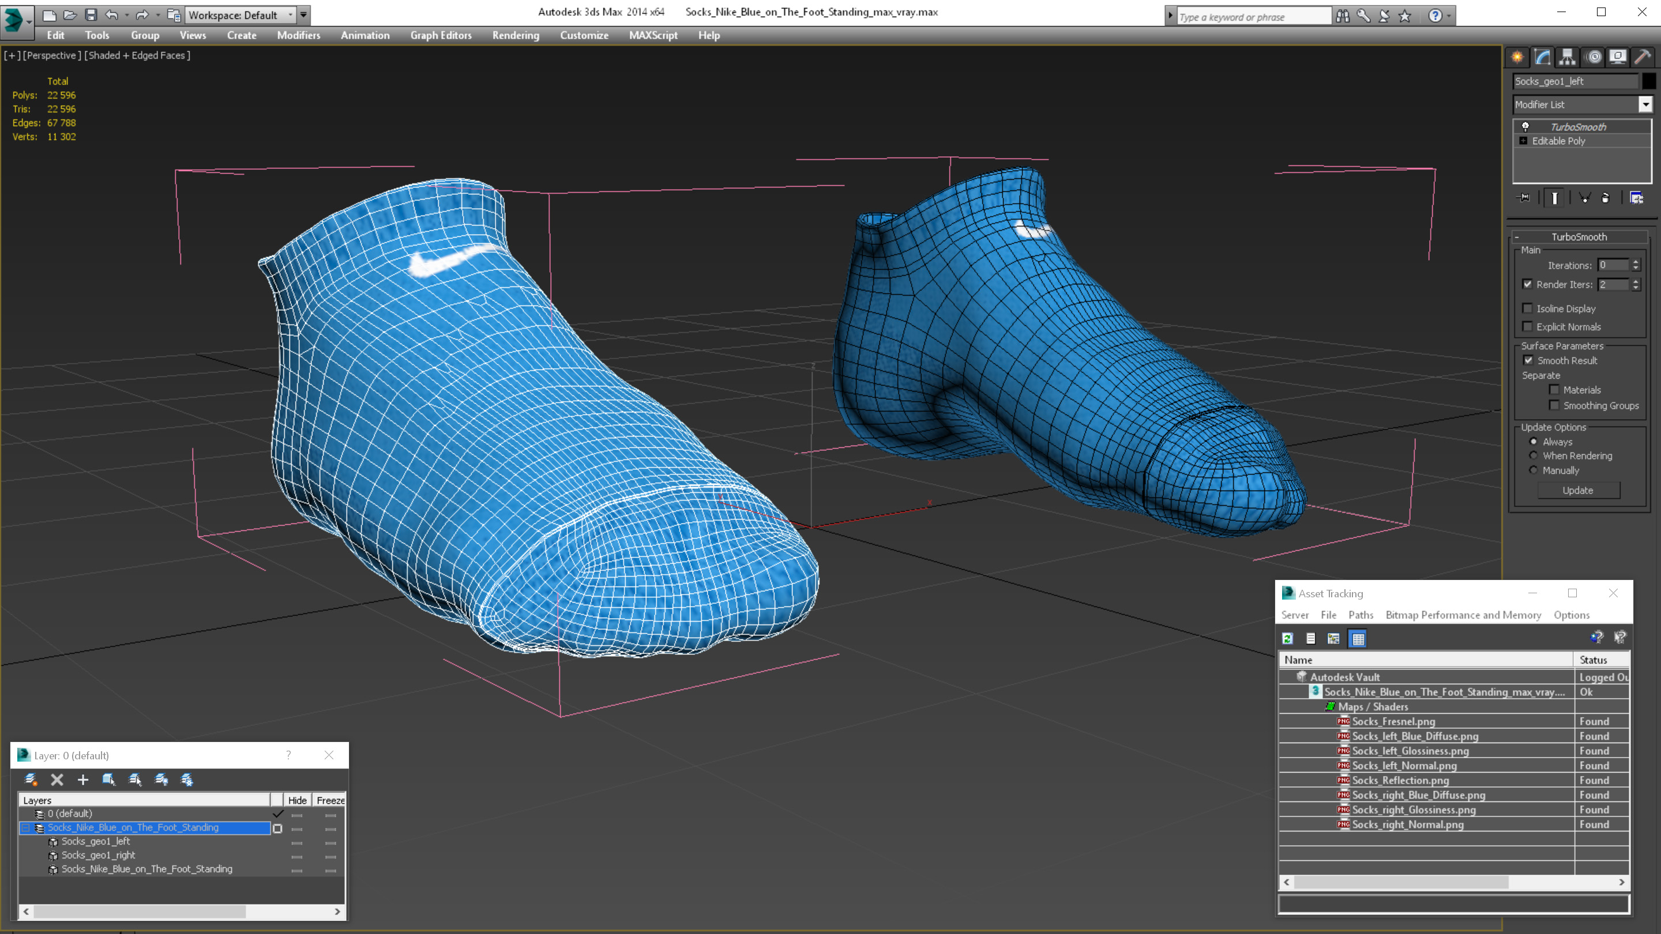Enable Separate by Materials checkbox
Image resolution: width=1661 pixels, height=934 pixels.
click(x=1554, y=389)
